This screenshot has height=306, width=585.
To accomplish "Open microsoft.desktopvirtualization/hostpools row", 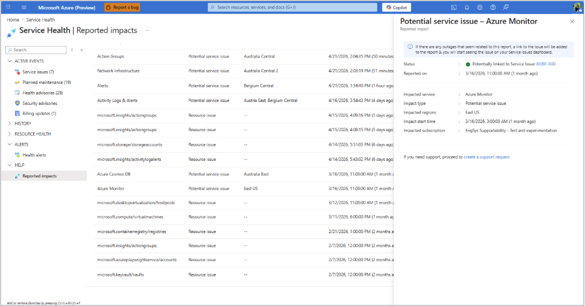I will (x=243, y=203).
